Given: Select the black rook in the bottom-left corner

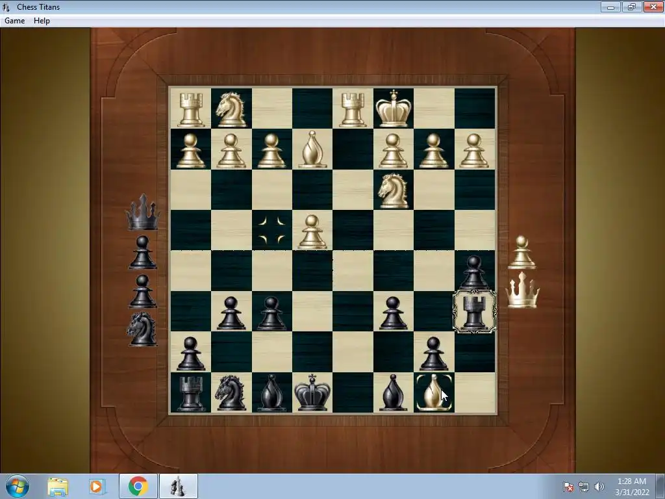Looking at the screenshot, I should (190, 393).
